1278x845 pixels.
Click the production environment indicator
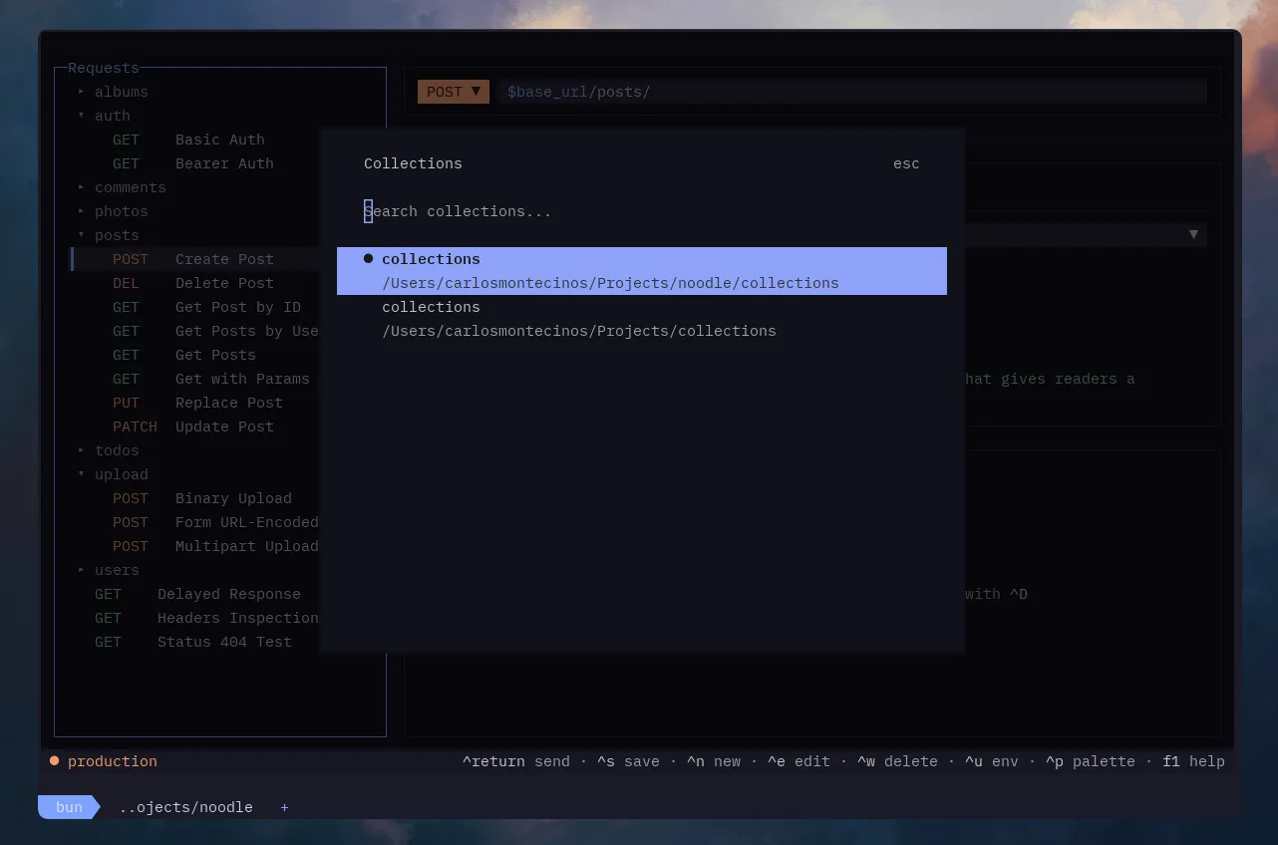pos(104,761)
